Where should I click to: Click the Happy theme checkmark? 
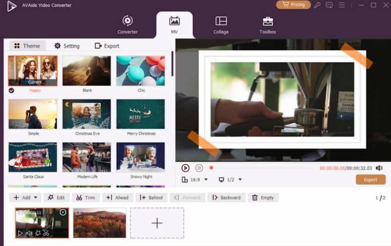(x=11, y=90)
